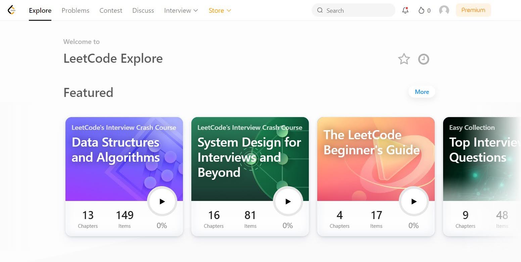The height and width of the screenshot is (262, 521).
Task: Click the Premium button
Action: [473, 10]
